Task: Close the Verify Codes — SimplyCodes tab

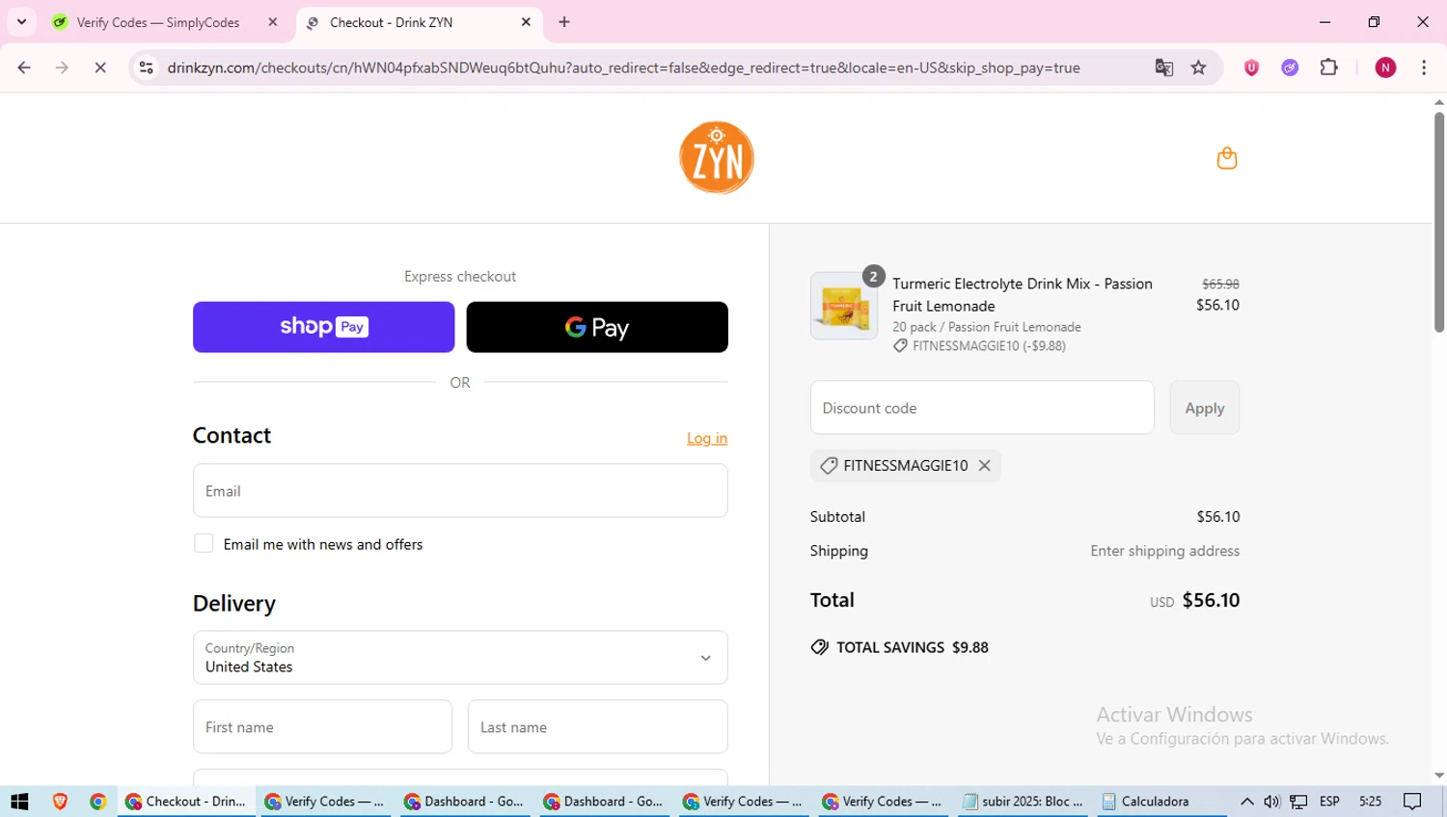Action: click(273, 22)
